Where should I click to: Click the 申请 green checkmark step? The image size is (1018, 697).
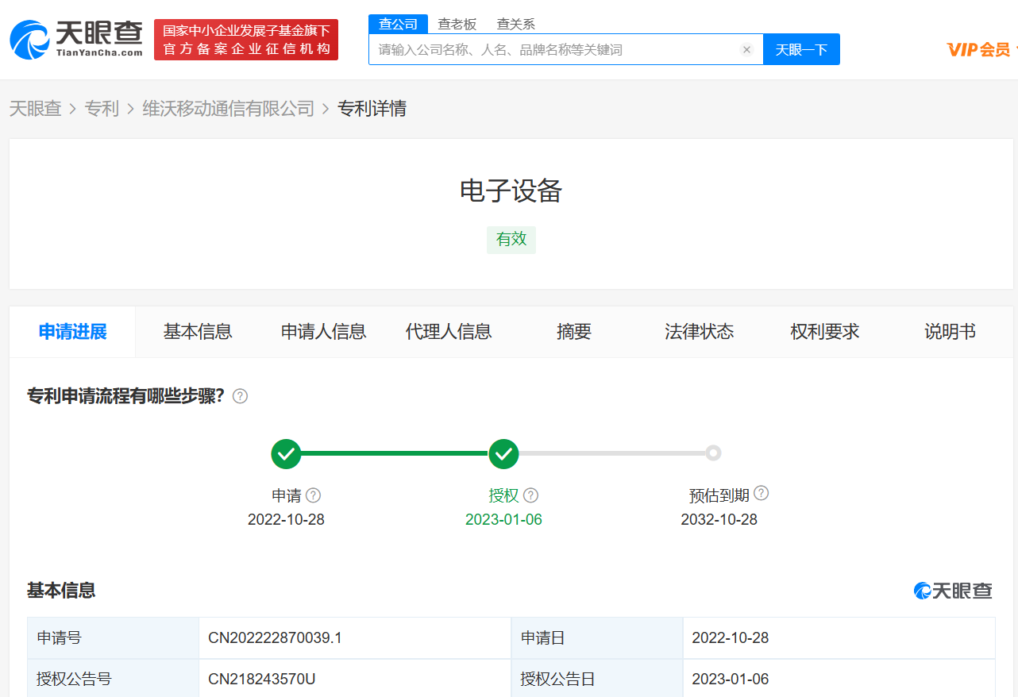[286, 454]
